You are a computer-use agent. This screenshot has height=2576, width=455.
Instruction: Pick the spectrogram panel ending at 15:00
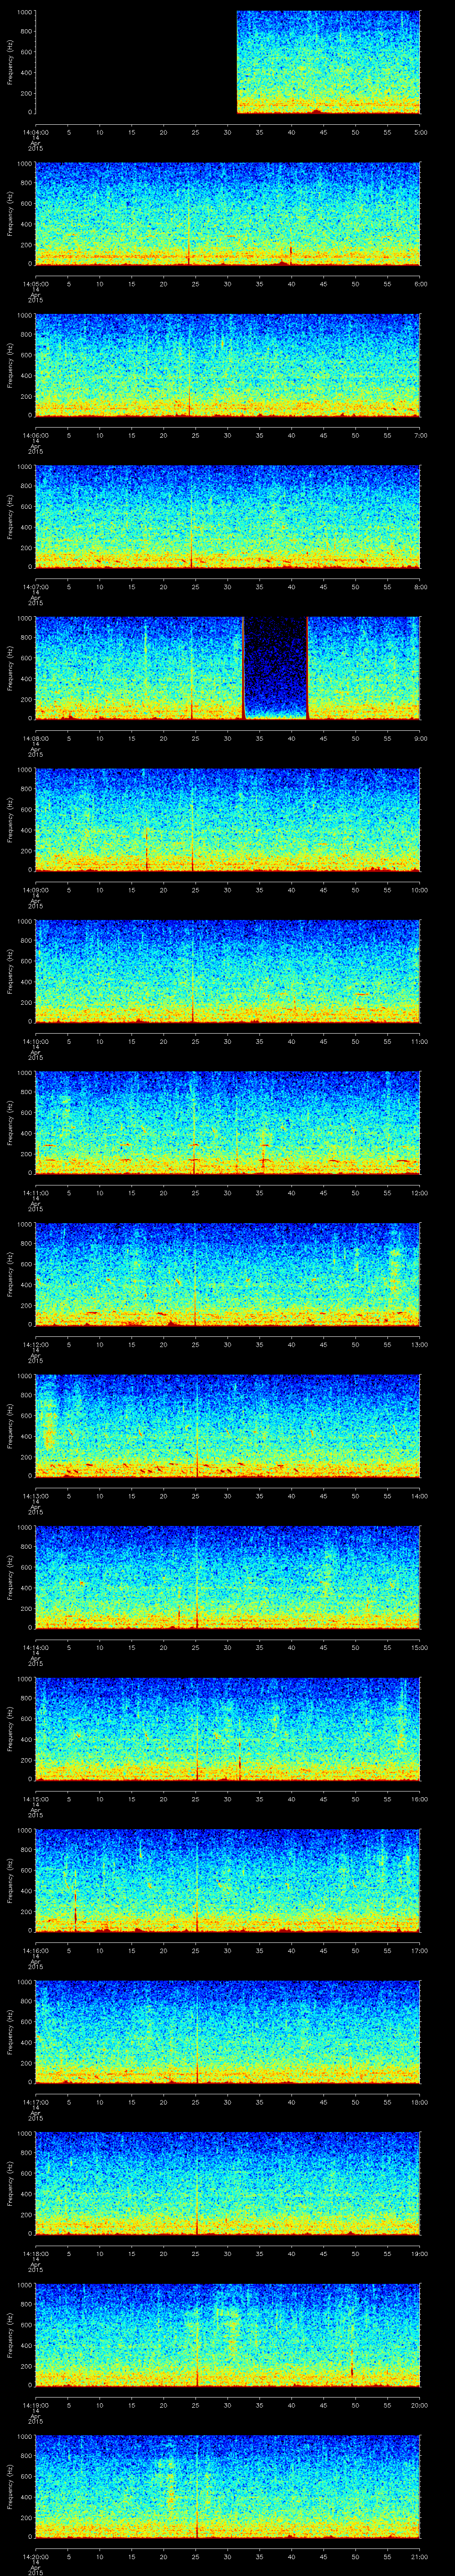point(228,1577)
